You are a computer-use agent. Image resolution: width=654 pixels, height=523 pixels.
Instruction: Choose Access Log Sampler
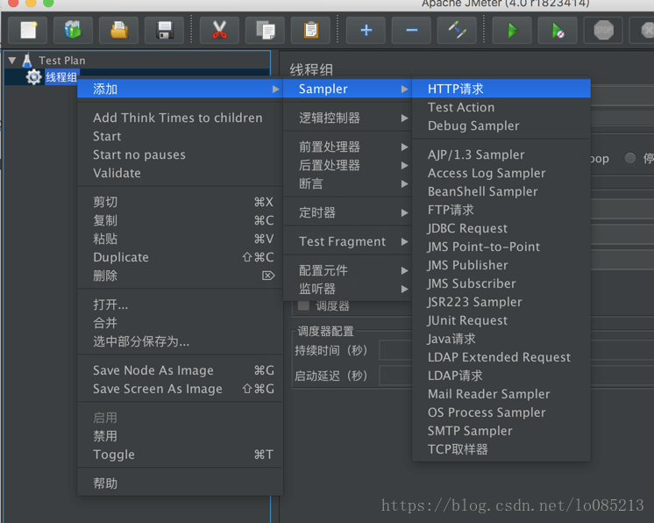click(x=501, y=173)
